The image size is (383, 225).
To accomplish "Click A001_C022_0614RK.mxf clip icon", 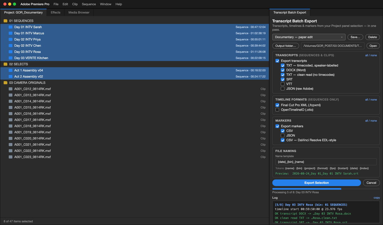I will 10,151.
